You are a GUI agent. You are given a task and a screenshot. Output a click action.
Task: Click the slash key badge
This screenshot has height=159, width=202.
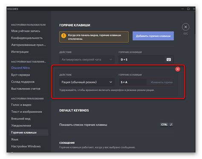click(171, 124)
